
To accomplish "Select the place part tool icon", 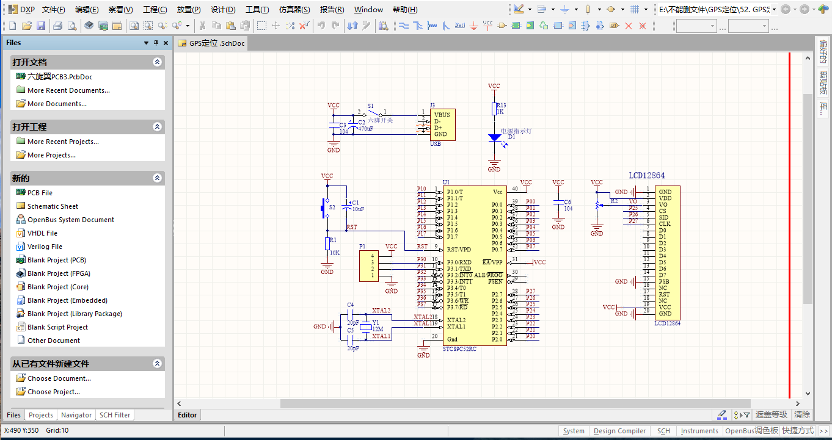I will 502,26.
